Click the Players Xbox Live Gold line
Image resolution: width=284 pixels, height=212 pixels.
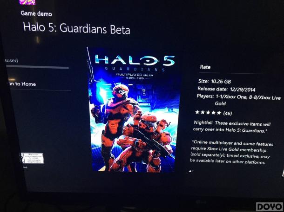(x=239, y=100)
